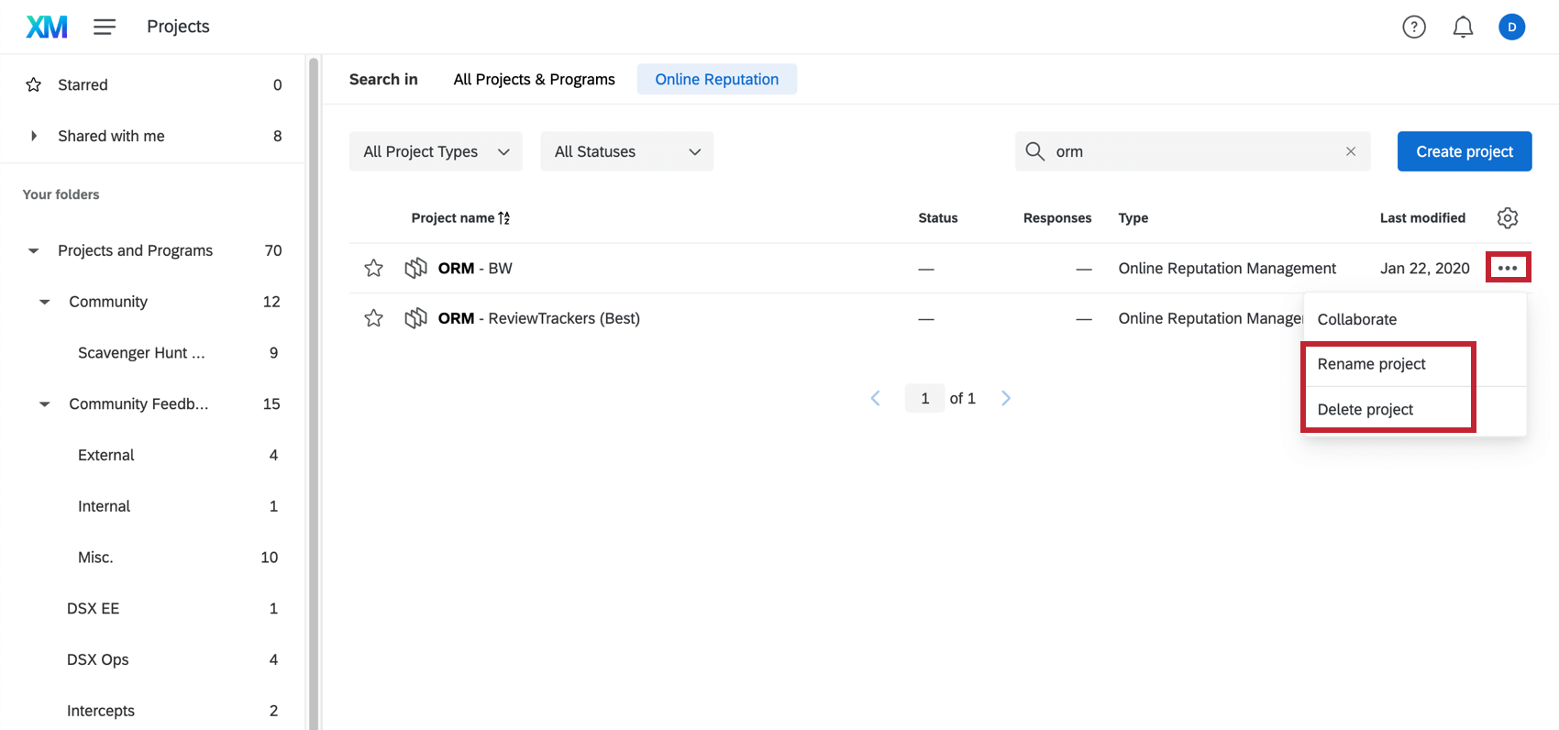Star the ORM - ReviewTrackers (Best) project
1559x730 pixels.
(x=373, y=318)
